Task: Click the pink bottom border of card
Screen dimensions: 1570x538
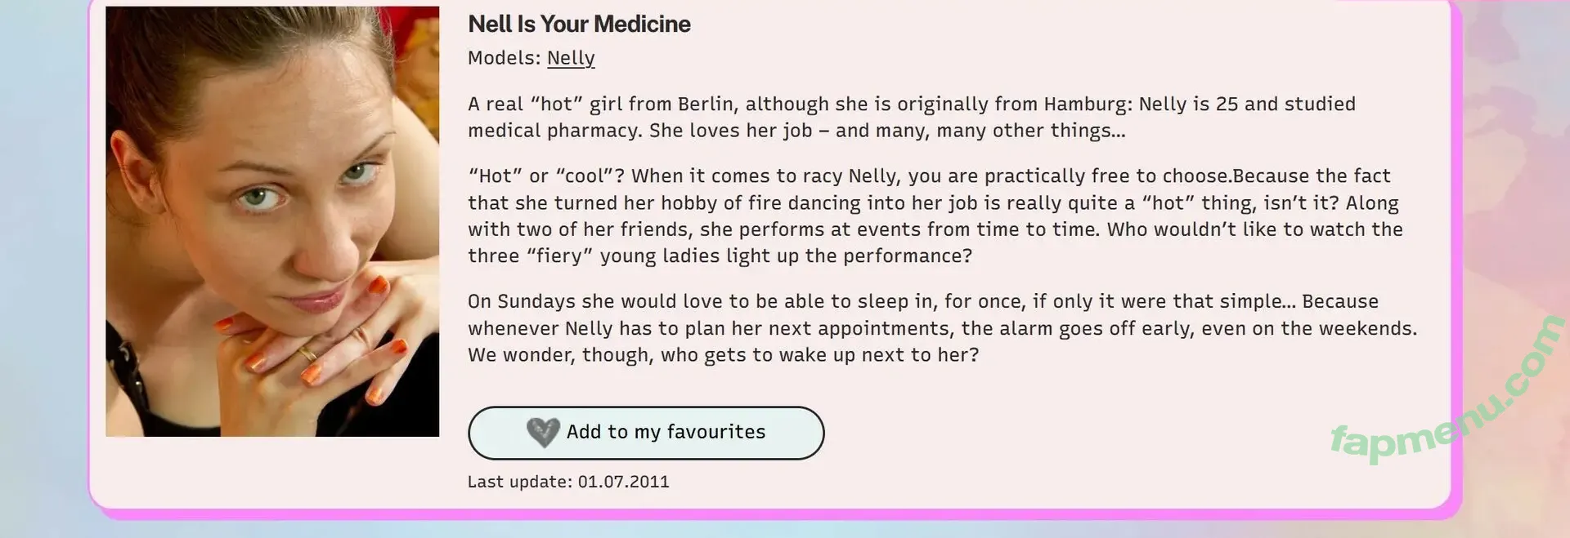Action: click(x=769, y=514)
